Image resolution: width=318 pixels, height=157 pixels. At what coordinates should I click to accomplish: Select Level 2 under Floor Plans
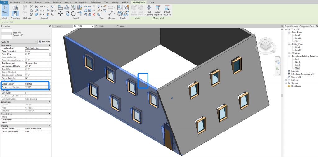coord(298,38)
